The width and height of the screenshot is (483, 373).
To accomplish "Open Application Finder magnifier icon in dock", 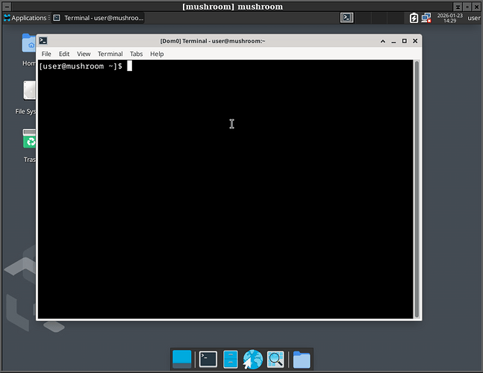I will 275,360.
